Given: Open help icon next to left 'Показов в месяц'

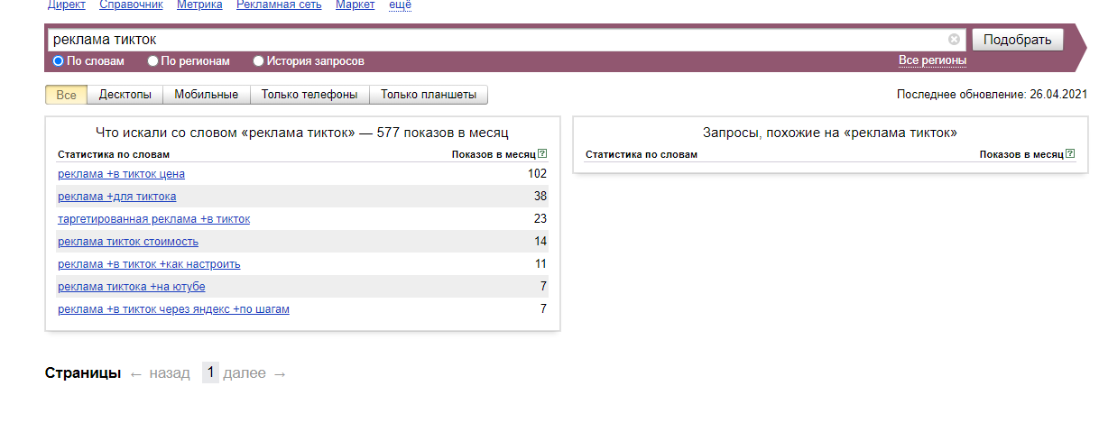Looking at the screenshot, I should coord(542,154).
